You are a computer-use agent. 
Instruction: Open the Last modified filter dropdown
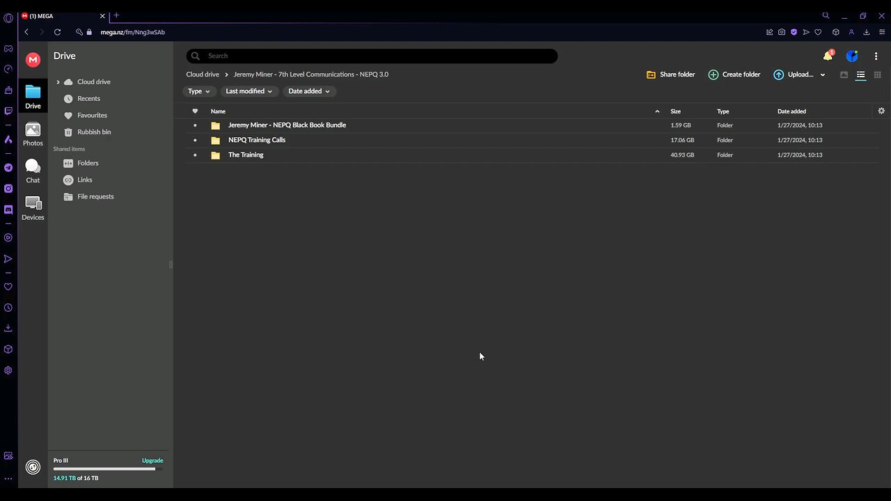tap(249, 91)
